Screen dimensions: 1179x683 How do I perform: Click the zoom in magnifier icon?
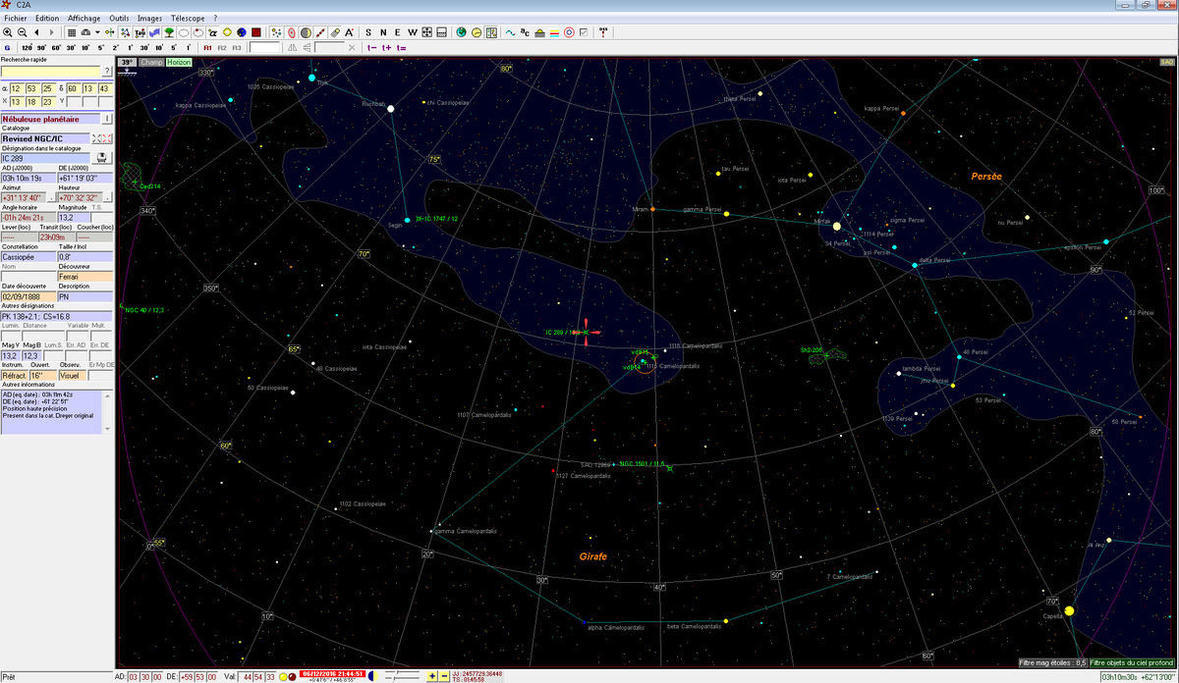pyautogui.click(x=8, y=32)
